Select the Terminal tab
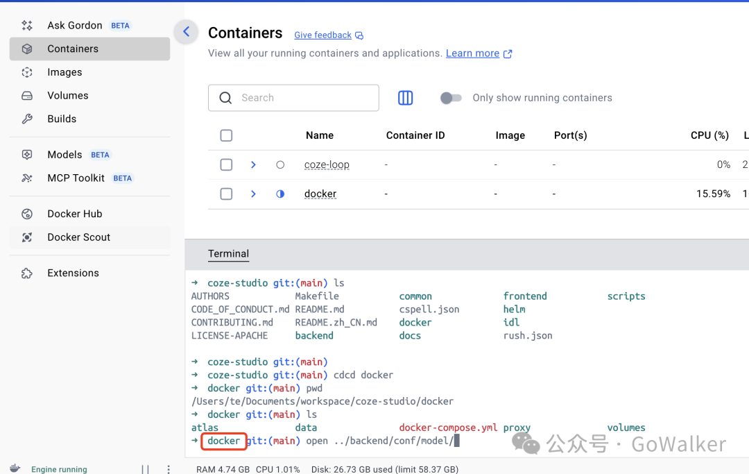Image resolution: width=749 pixels, height=474 pixels. click(228, 254)
